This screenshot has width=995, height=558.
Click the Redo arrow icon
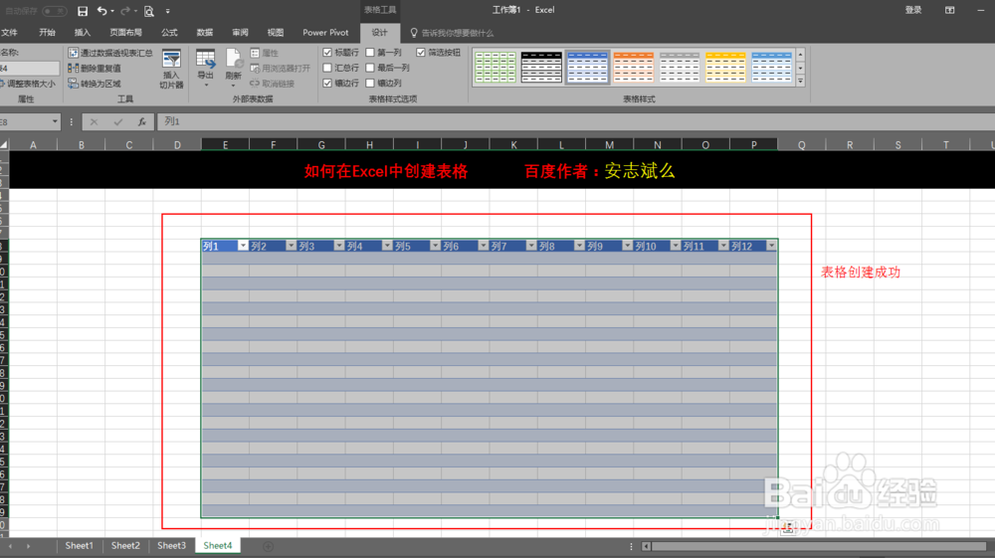coord(125,11)
